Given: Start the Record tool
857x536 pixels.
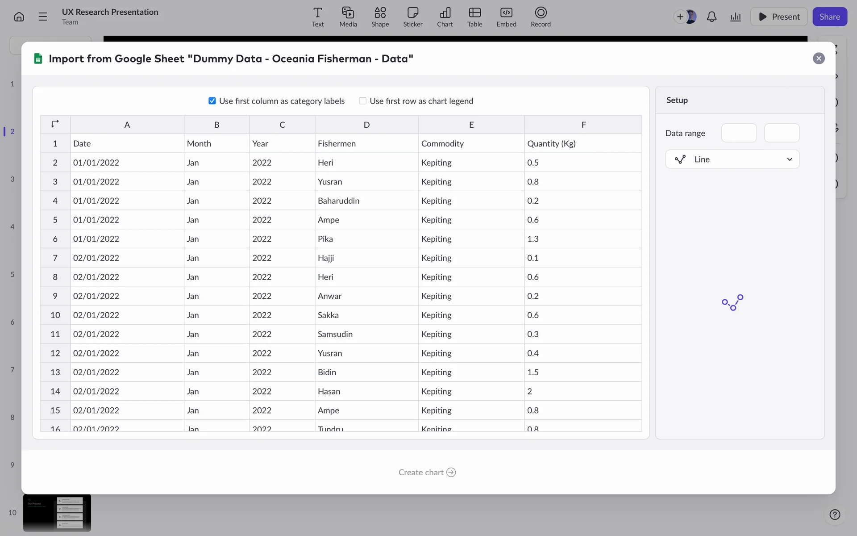Looking at the screenshot, I should click(x=540, y=17).
